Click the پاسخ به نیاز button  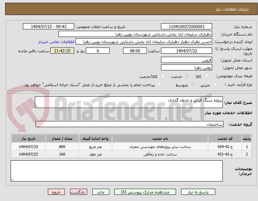(198, 192)
